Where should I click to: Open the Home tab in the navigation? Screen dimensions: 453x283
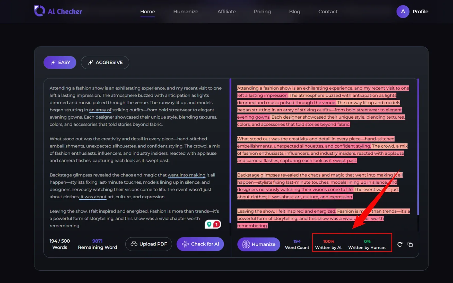148,12
